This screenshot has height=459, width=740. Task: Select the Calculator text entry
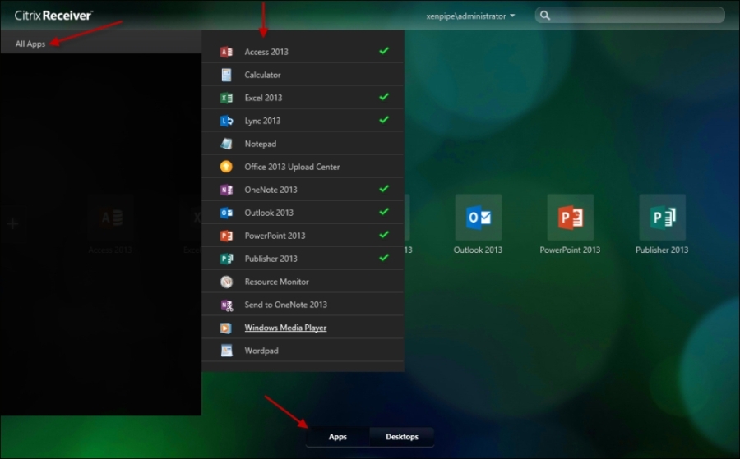(262, 75)
